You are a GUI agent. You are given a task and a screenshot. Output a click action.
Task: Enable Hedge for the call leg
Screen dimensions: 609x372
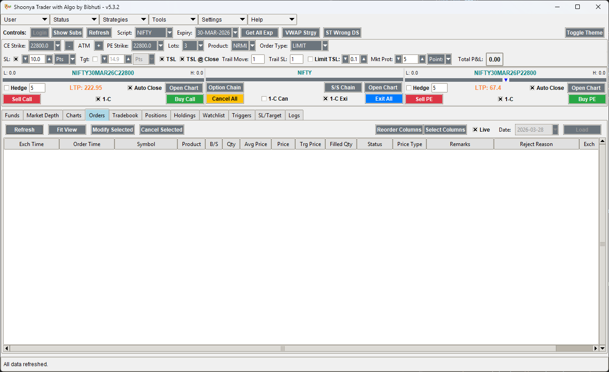pyautogui.click(x=6, y=88)
